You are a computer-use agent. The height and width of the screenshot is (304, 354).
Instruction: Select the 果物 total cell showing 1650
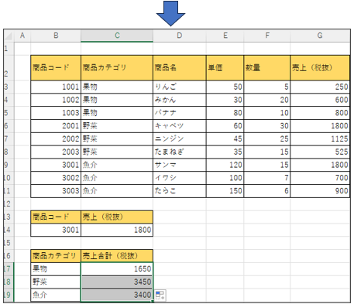(x=117, y=269)
